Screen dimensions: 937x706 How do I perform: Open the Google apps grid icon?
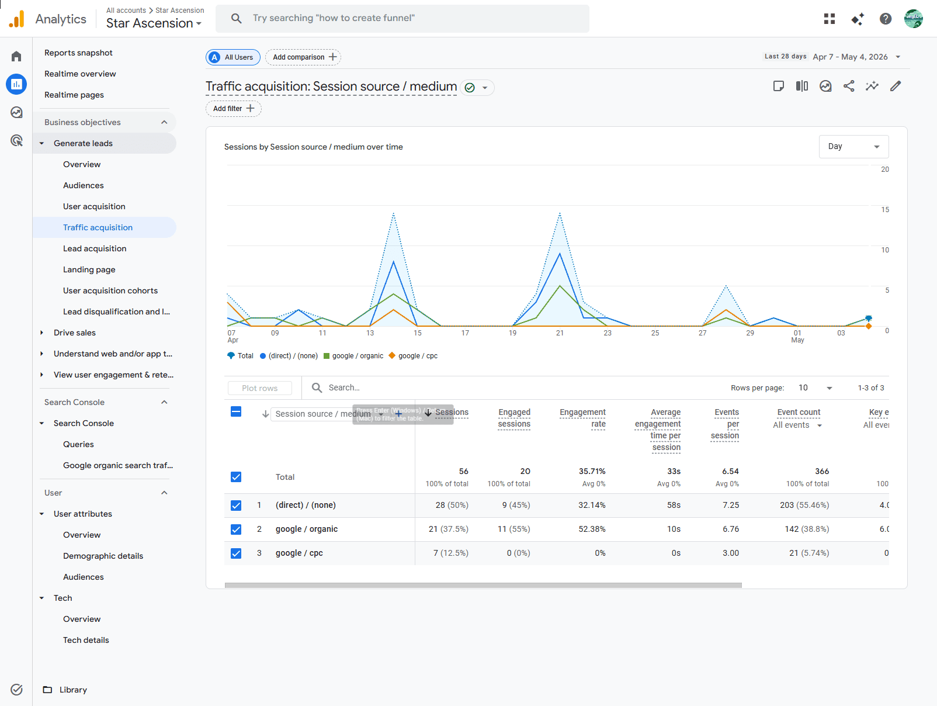[830, 19]
